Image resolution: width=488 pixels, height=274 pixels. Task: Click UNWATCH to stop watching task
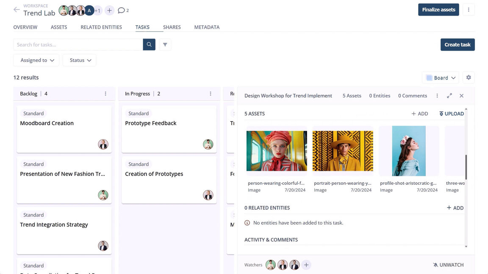pyautogui.click(x=448, y=265)
